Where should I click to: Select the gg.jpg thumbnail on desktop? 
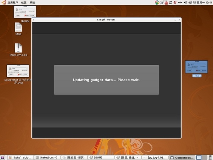[25, 12]
